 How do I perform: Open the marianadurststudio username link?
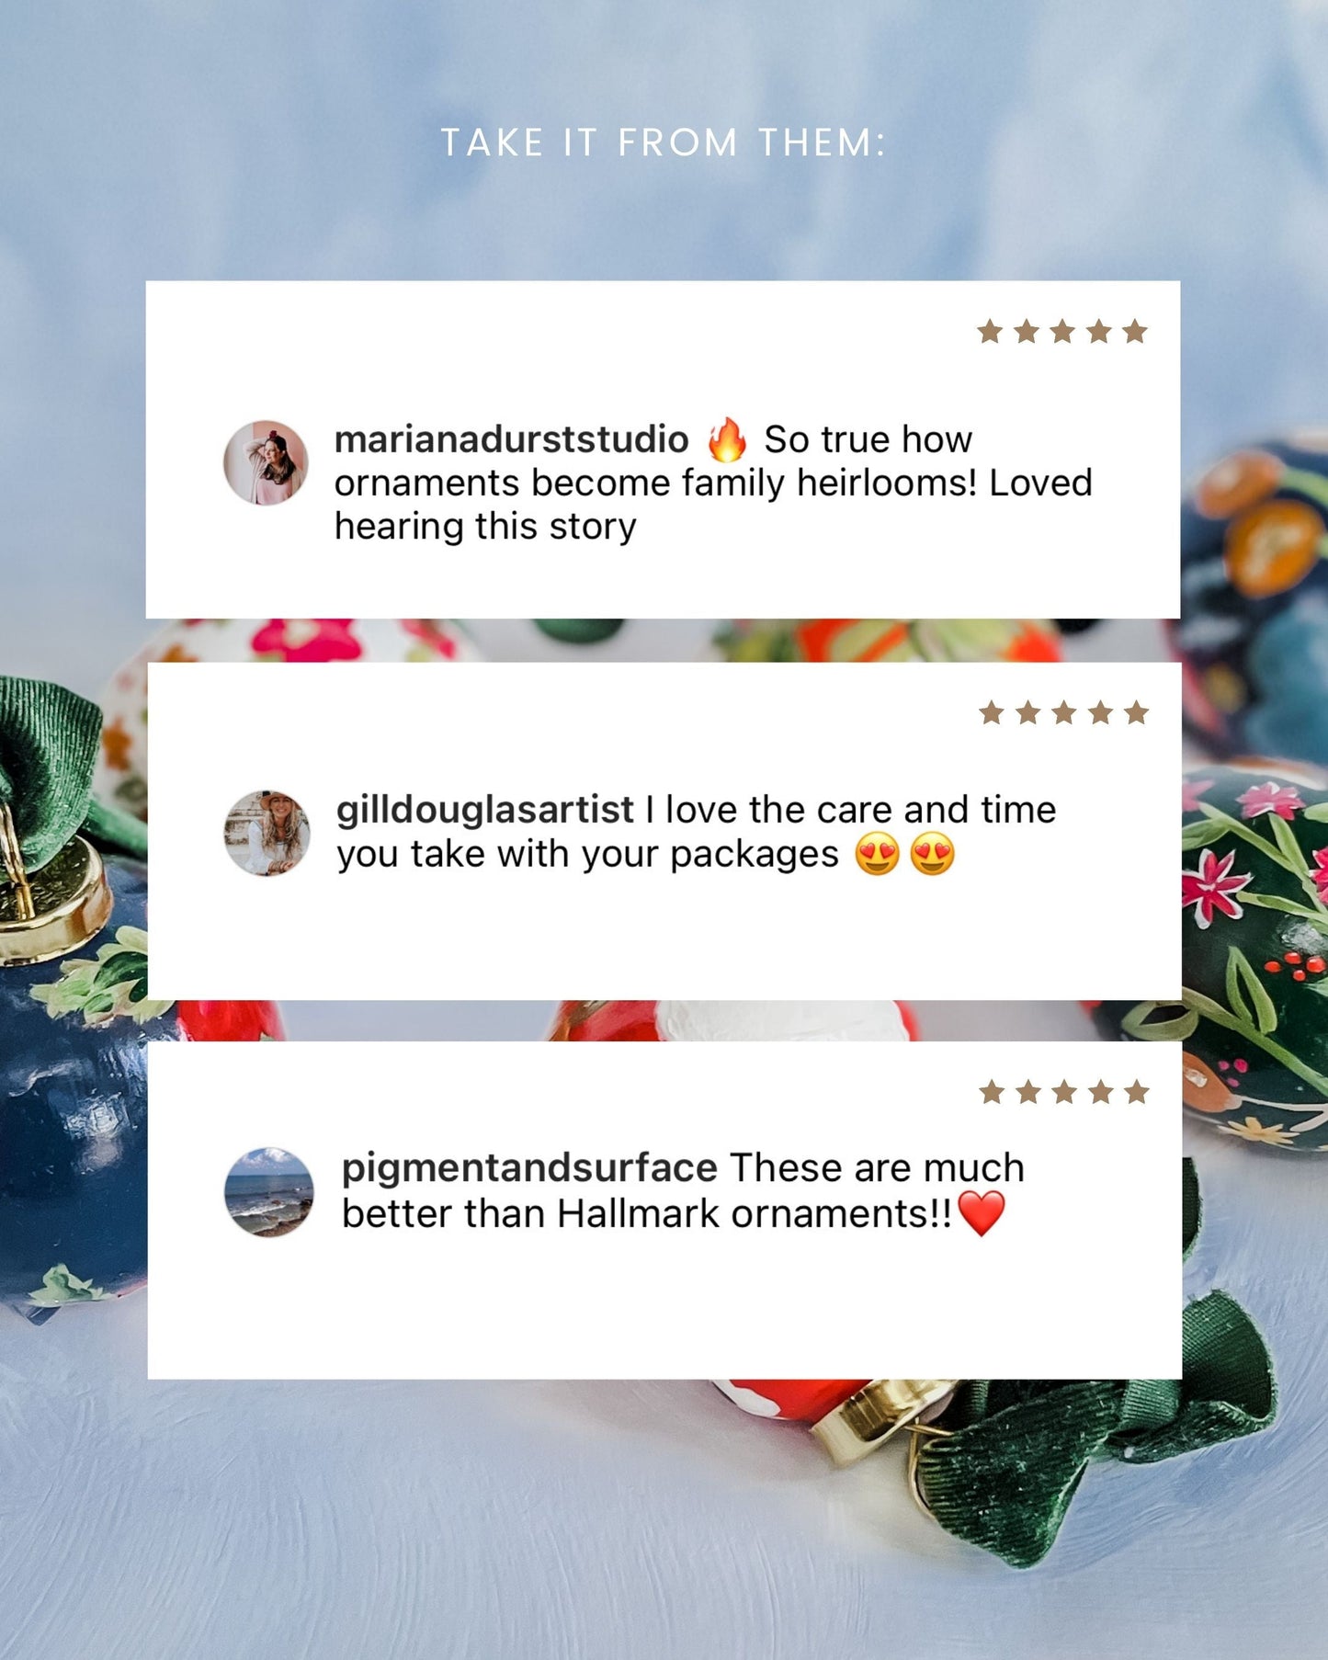click(x=511, y=439)
